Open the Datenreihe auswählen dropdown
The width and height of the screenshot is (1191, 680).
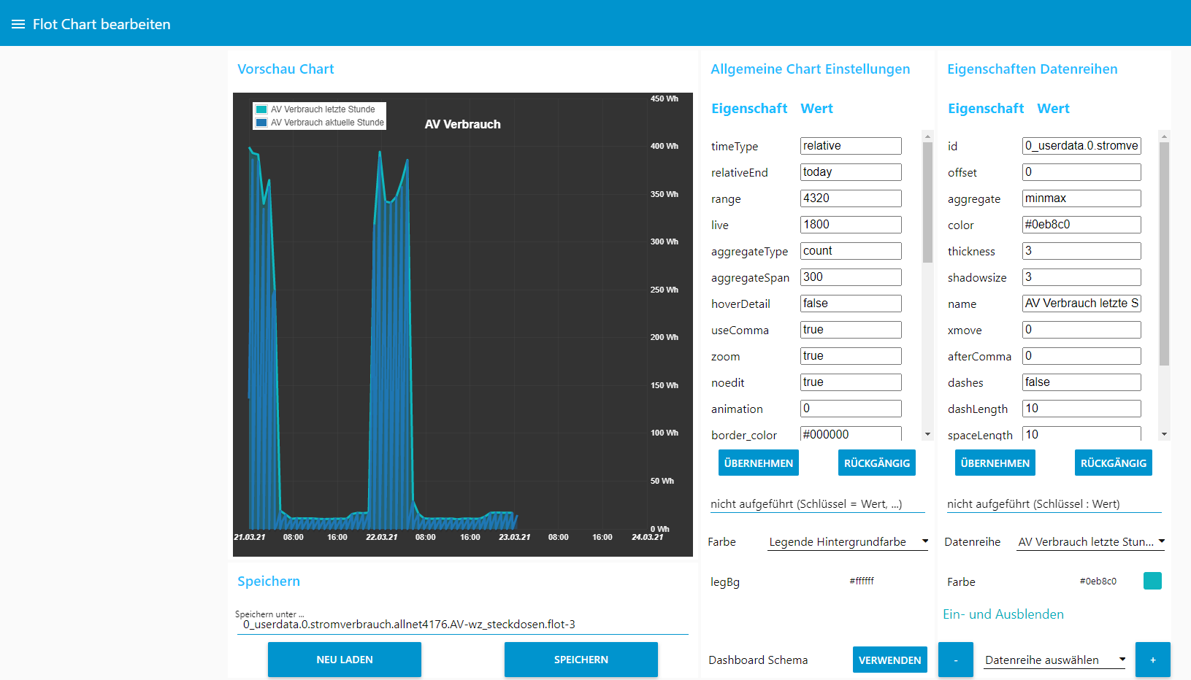(x=1055, y=660)
